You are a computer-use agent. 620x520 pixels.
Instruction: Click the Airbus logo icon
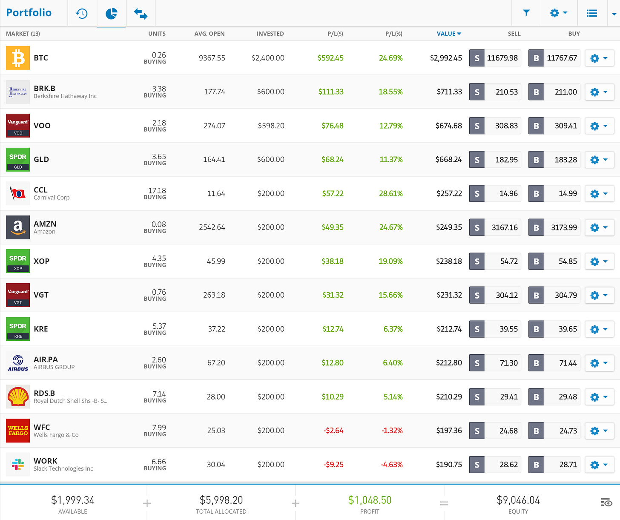pyautogui.click(x=18, y=363)
